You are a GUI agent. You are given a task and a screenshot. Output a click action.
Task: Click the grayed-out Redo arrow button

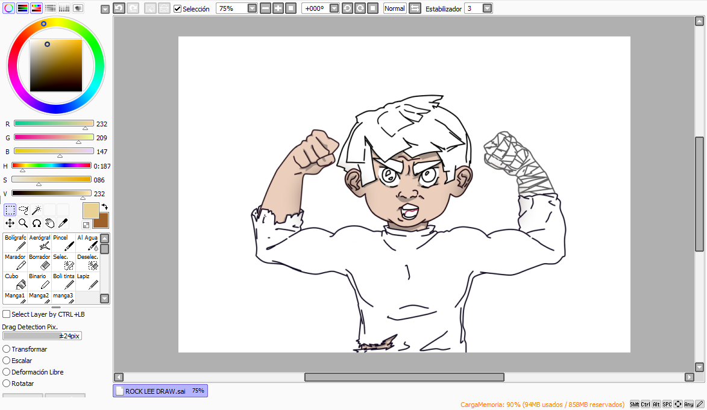pos(133,8)
